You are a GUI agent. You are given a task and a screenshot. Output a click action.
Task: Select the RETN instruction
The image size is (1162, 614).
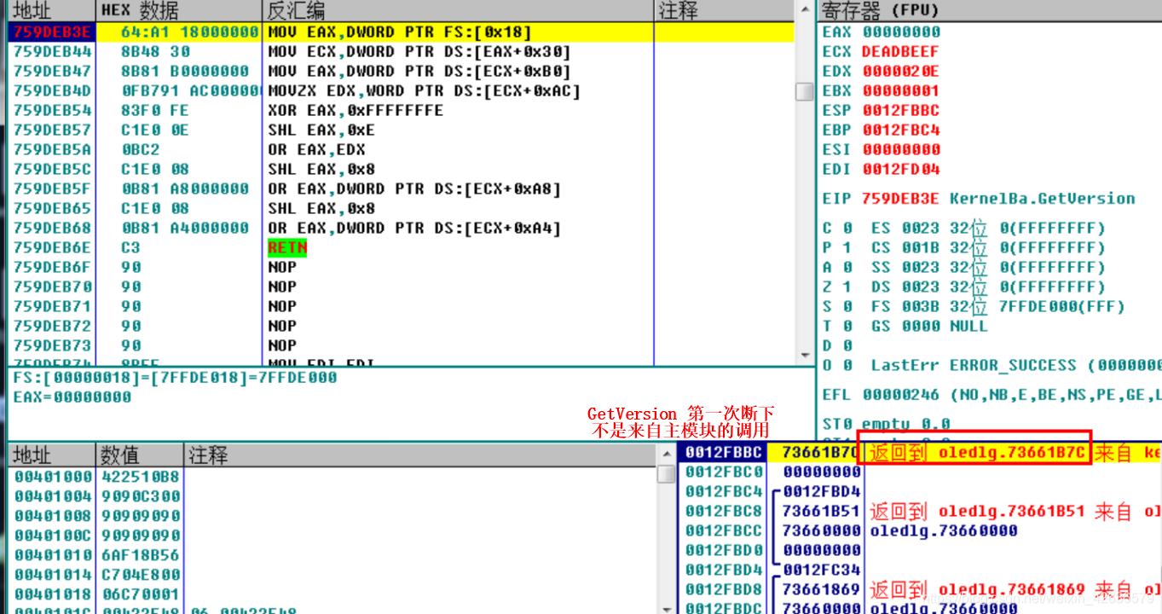(287, 248)
